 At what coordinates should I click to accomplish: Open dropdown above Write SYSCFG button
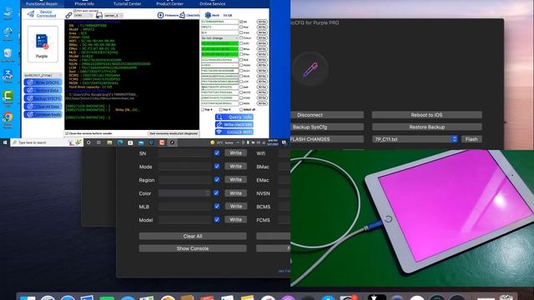tap(43, 75)
